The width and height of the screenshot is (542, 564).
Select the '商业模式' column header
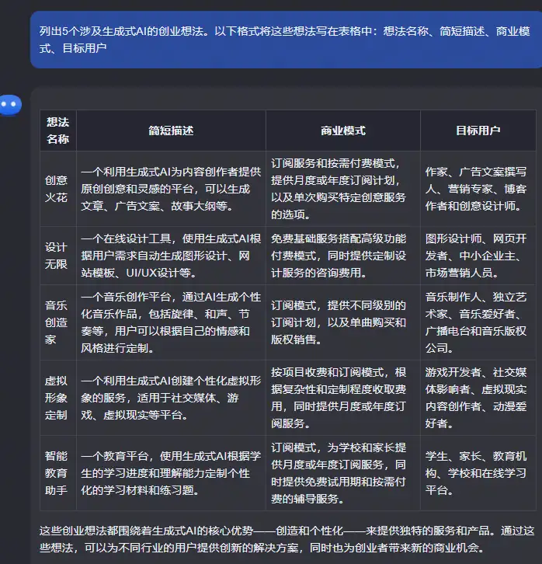[x=343, y=131]
